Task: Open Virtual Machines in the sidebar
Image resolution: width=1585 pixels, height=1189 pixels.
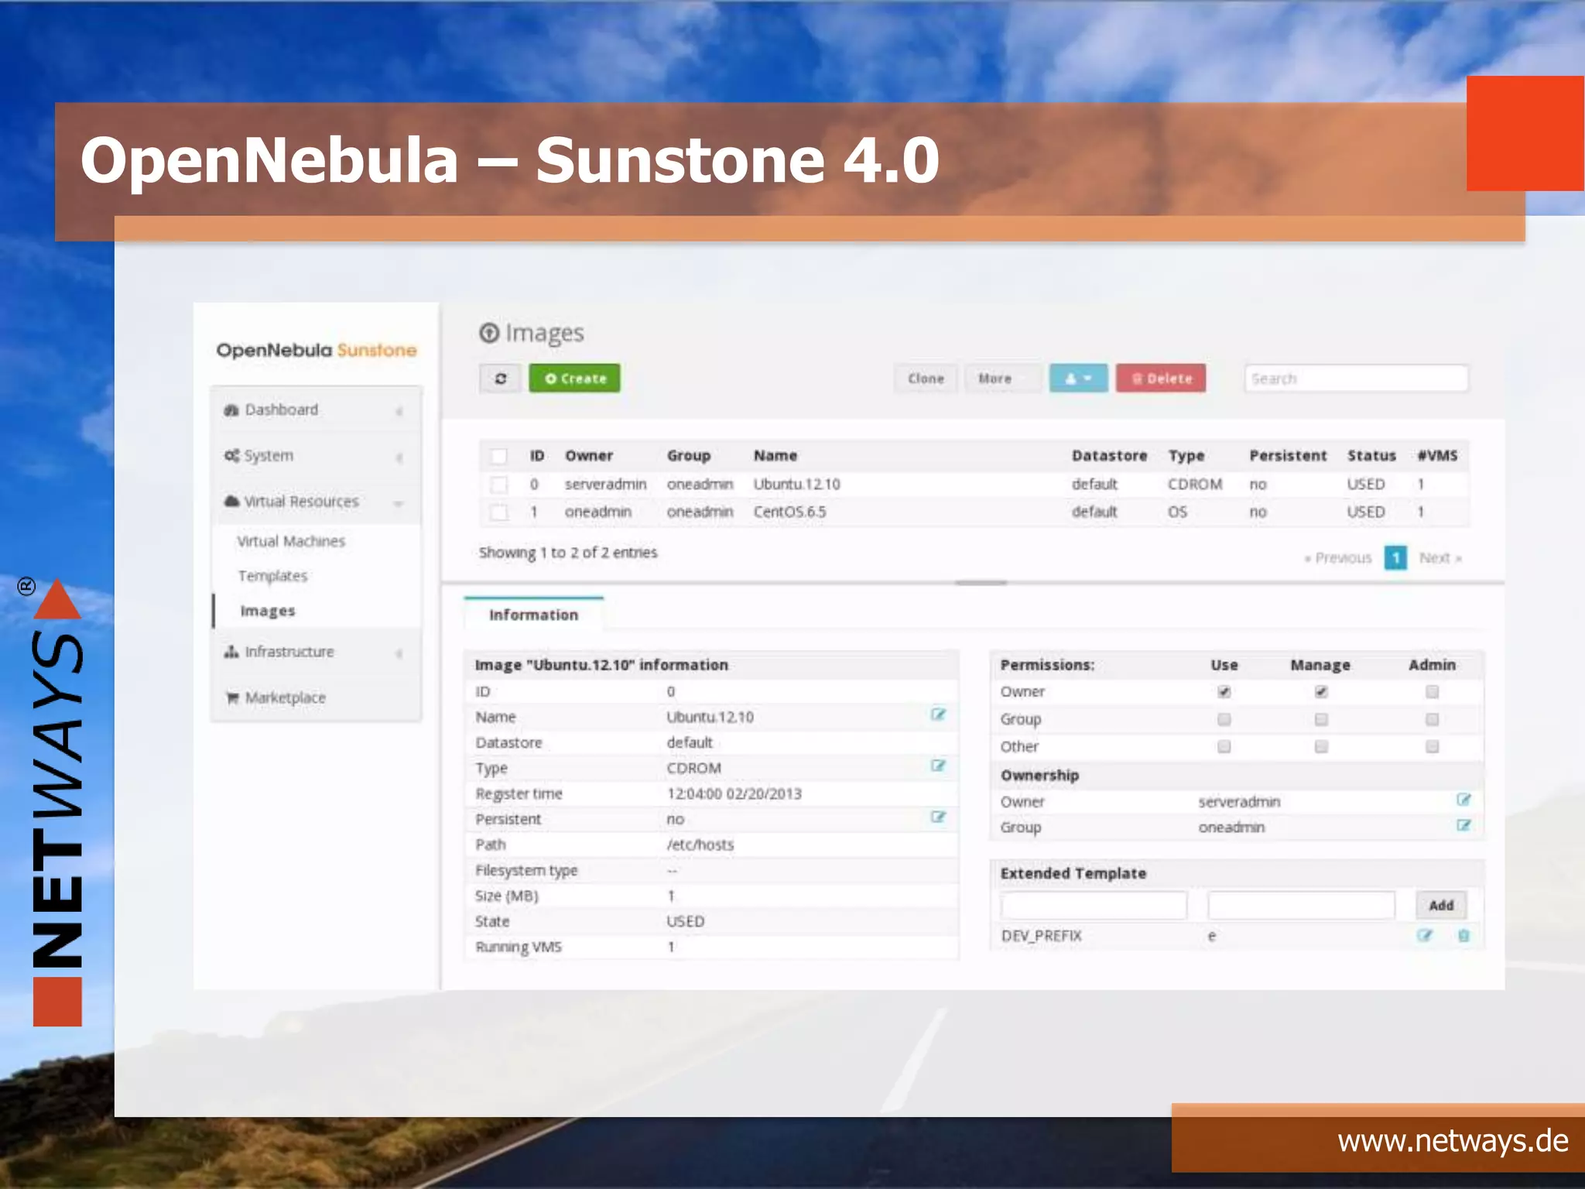Action: pos(291,541)
